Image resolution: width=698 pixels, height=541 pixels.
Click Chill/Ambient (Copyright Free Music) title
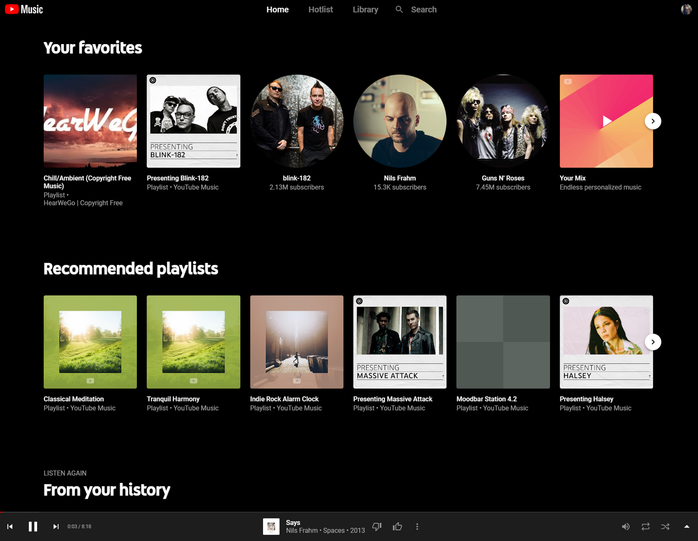(x=87, y=182)
